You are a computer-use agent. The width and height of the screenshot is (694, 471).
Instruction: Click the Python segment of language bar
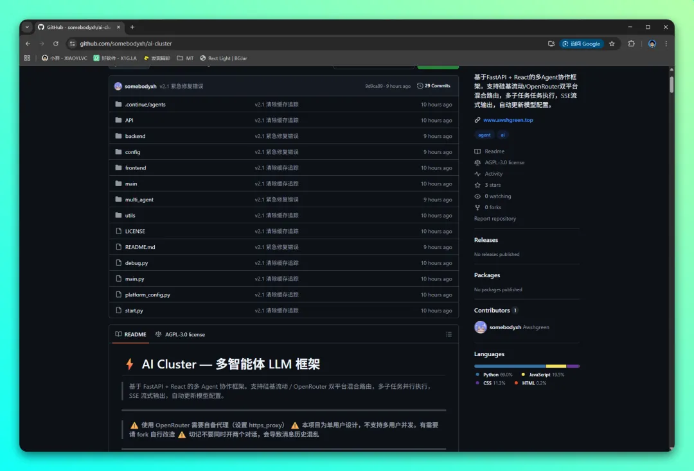(510, 366)
